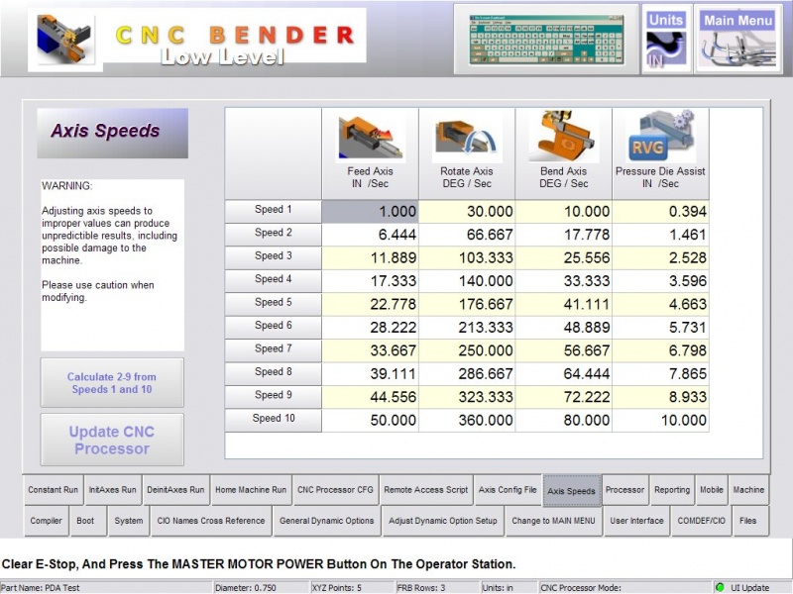Click Calculate 2-9 from Speeds 1 and 10

pos(111,382)
